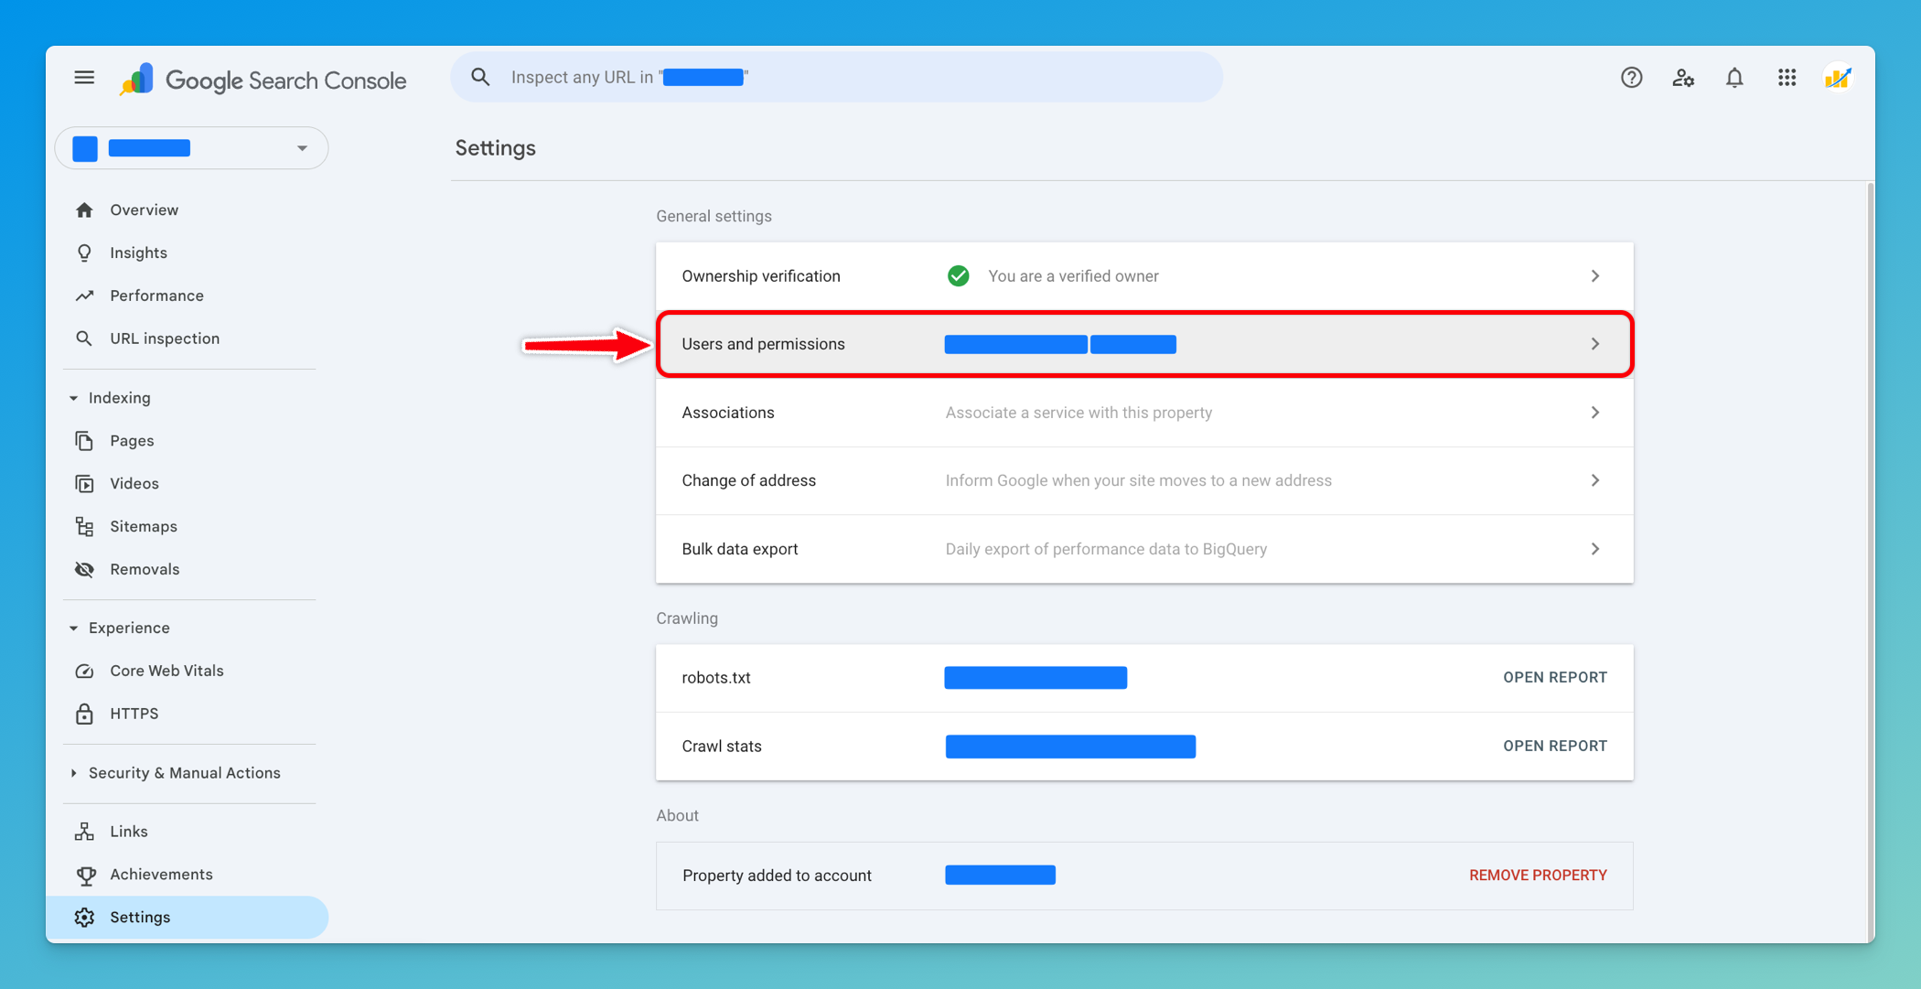1921x989 pixels.
Task: Click the URL inspection search bar
Action: (x=834, y=77)
